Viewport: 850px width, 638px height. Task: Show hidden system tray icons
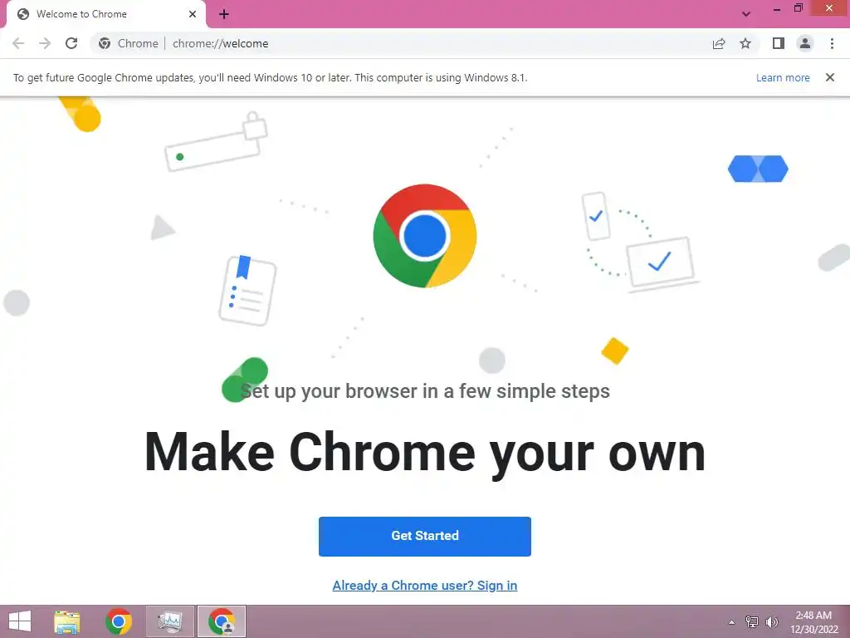pos(732,622)
